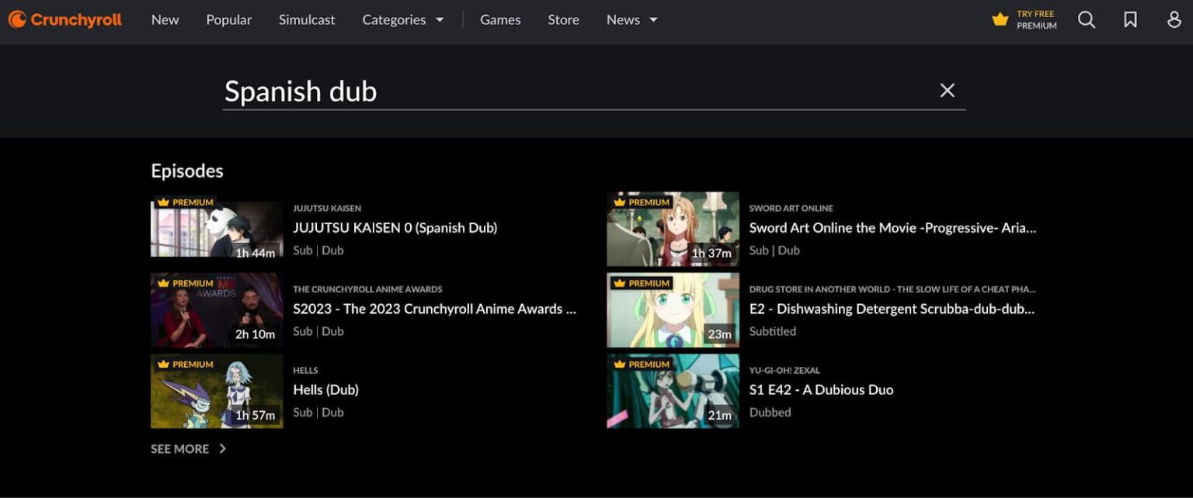The height and width of the screenshot is (498, 1193).
Task: Click the 21m duration on A Dubious Duo
Action: pyautogui.click(x=720, y=415)
